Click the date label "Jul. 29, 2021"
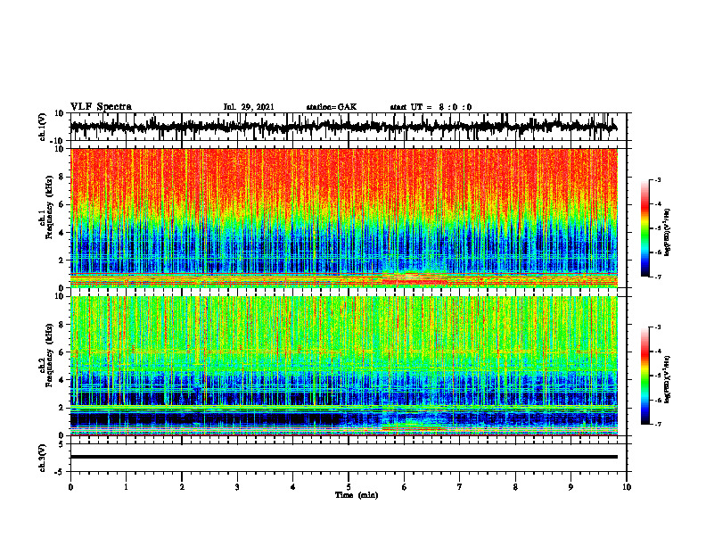This screenshot has height=546, width=706. pos(249,107)
